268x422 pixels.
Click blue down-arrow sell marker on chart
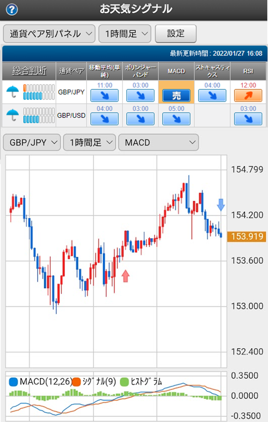221,205
